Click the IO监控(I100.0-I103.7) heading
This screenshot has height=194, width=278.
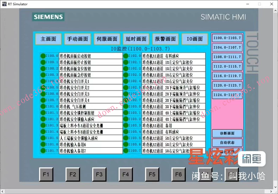click(x=140, y=48)
